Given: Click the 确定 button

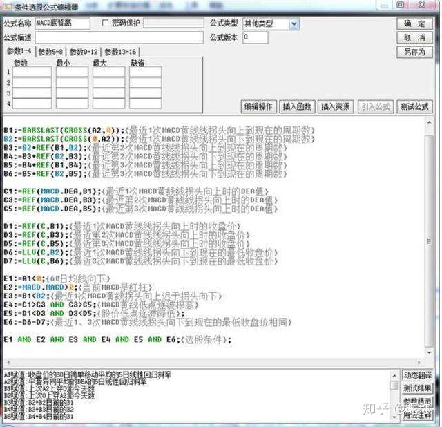Looking at the screenshot, I should coord(414,23).
